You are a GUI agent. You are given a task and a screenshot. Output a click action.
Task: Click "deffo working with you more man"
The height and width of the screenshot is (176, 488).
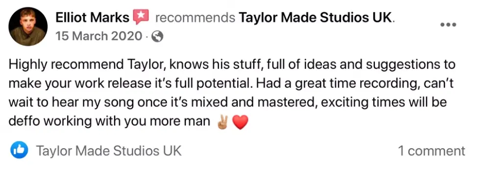109,122
